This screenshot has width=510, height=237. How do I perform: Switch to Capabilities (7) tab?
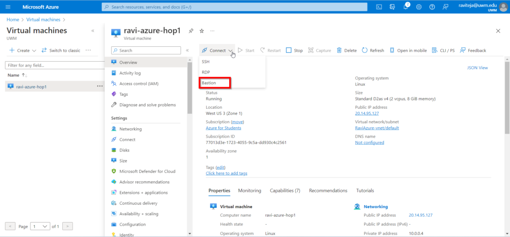[285, 191]
